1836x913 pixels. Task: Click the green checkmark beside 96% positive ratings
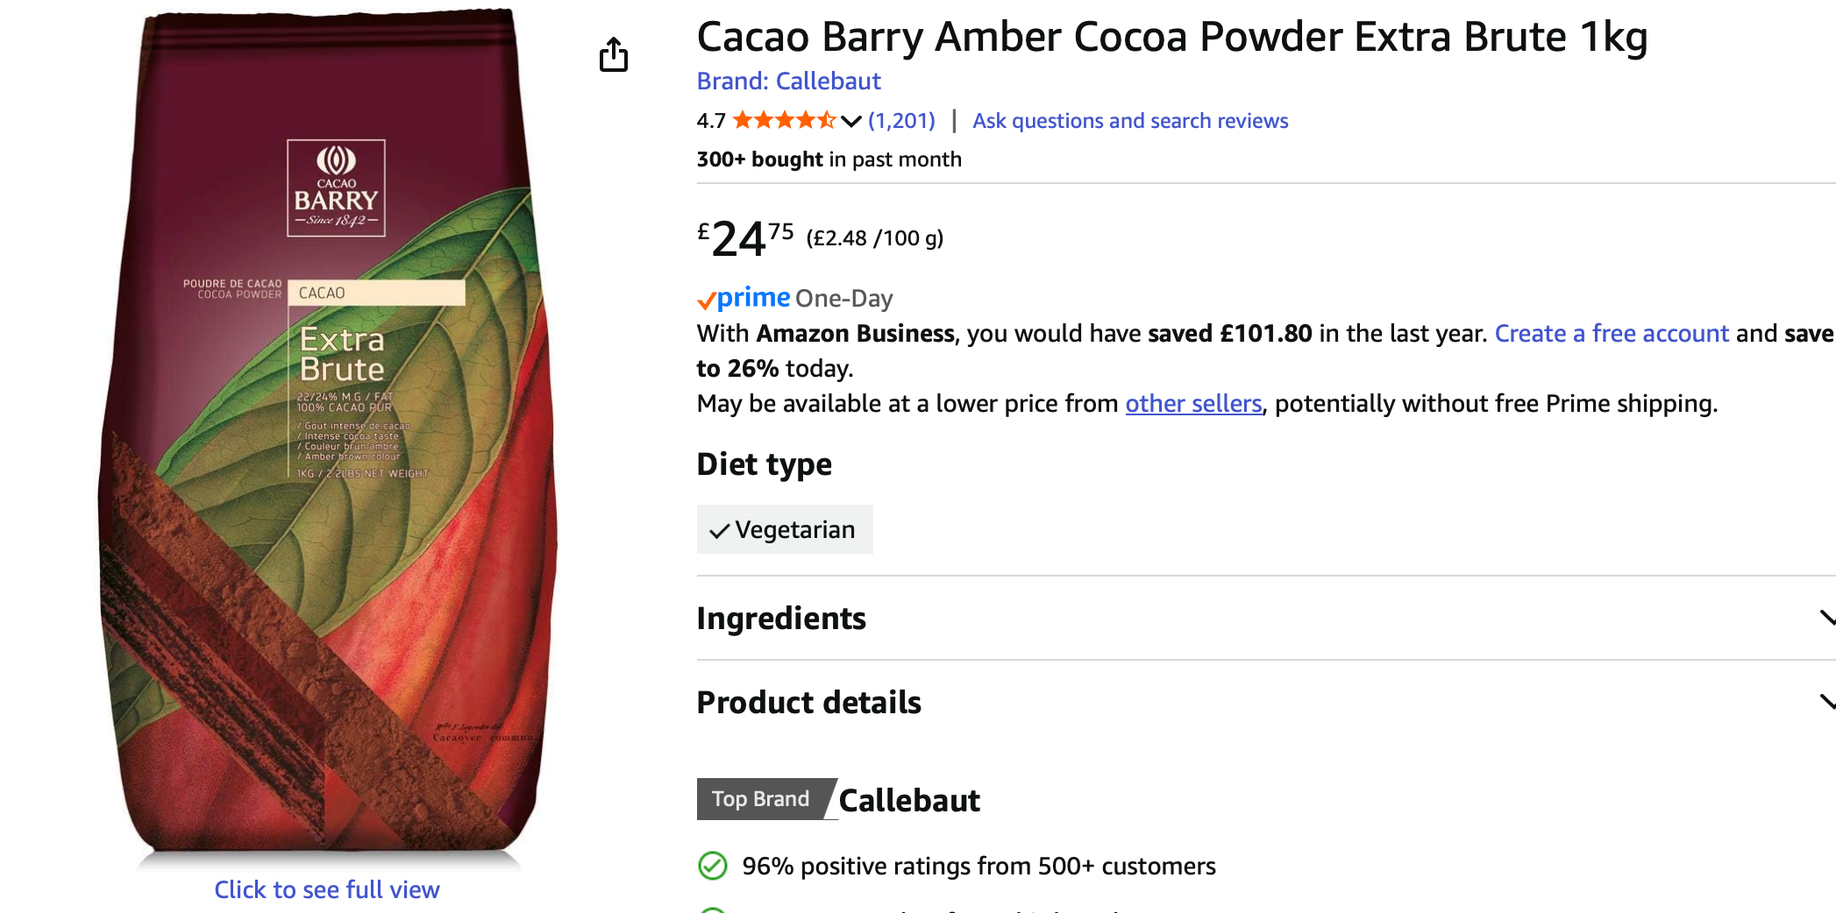coord(713,866)
